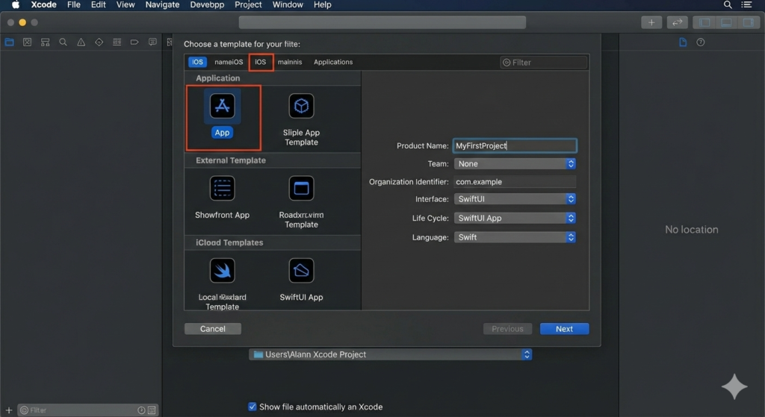Screen dimensions: 765x417
Task: Toggle source control status filter icon
Action: [x=152, y=410]
